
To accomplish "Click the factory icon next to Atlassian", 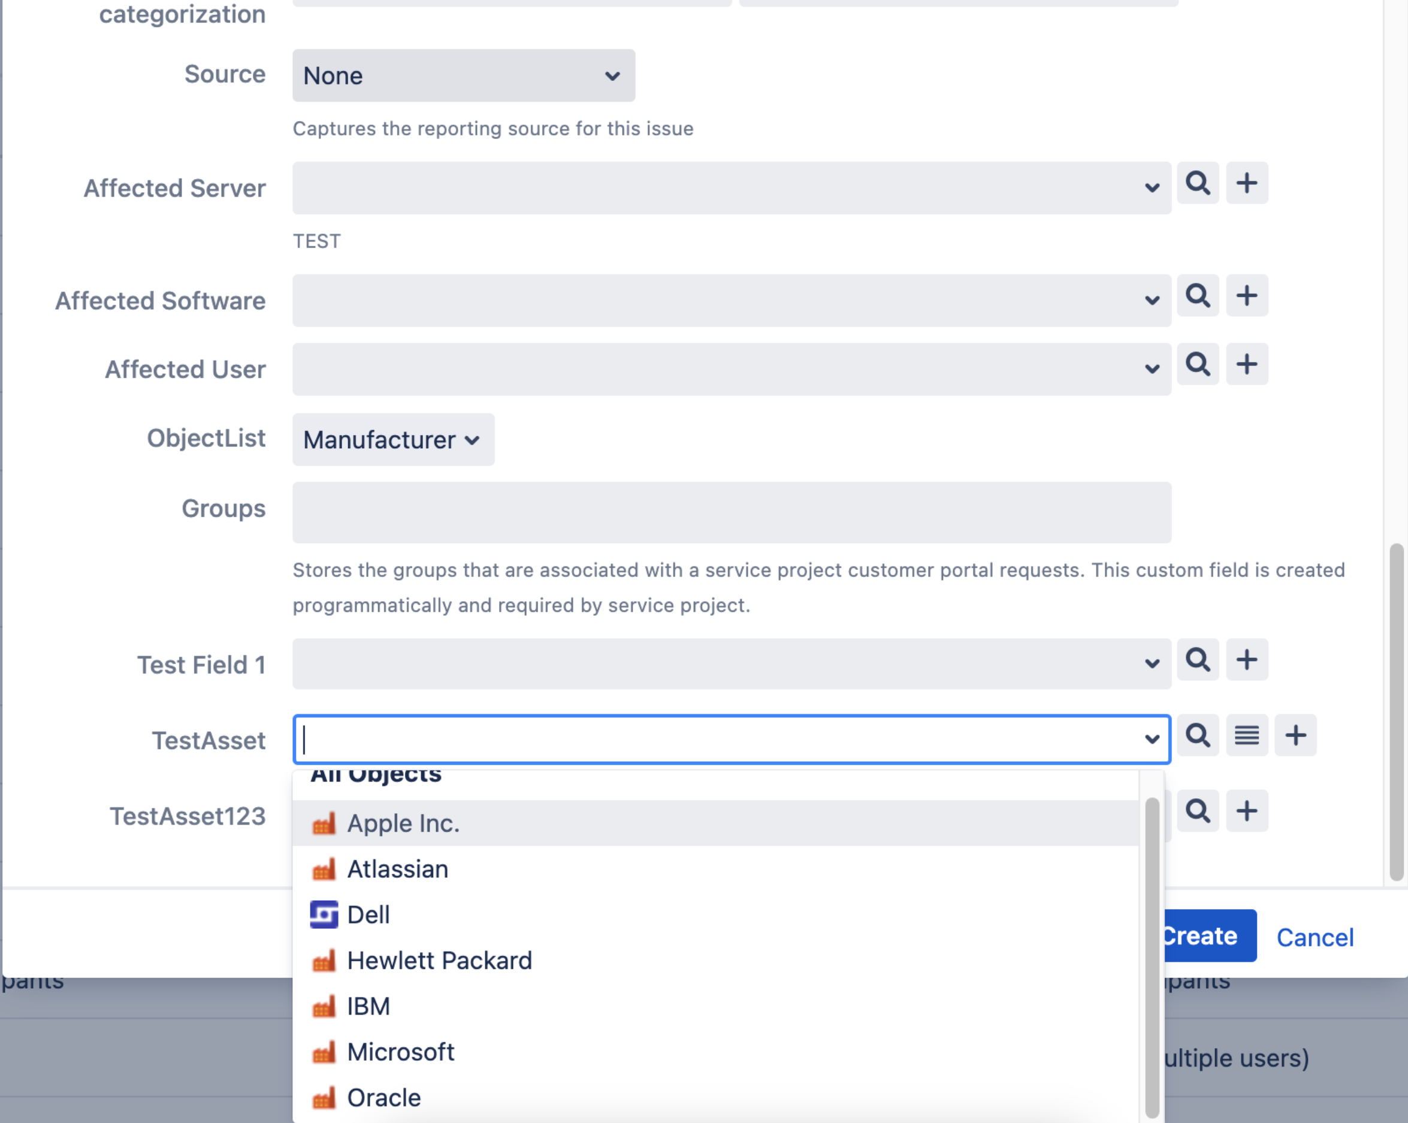I will click(324, 869).
